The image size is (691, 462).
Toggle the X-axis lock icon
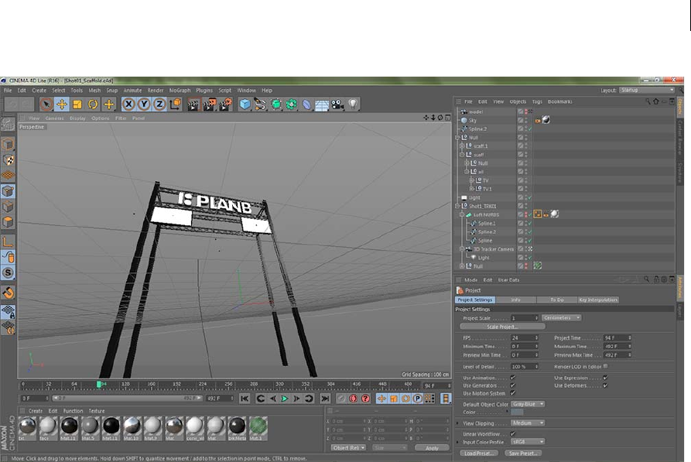point(128,104)
